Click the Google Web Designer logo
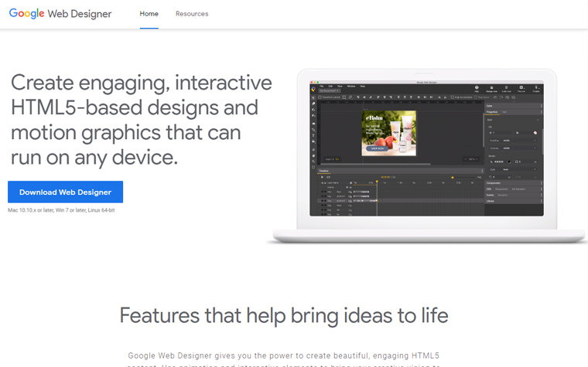588x367 pixels. (60, 14)
